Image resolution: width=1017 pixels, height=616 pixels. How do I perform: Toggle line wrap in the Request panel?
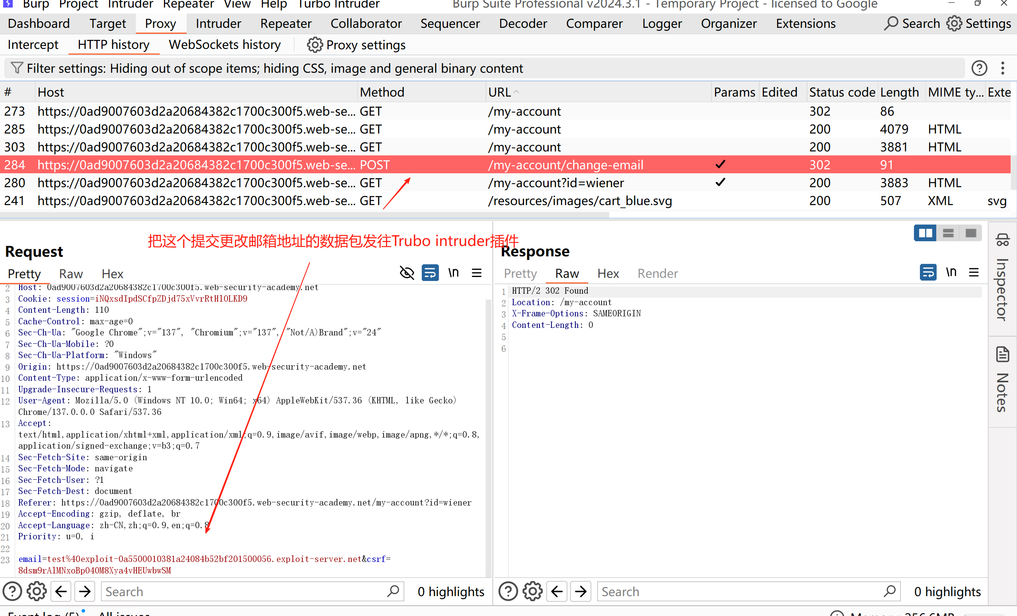430,273
